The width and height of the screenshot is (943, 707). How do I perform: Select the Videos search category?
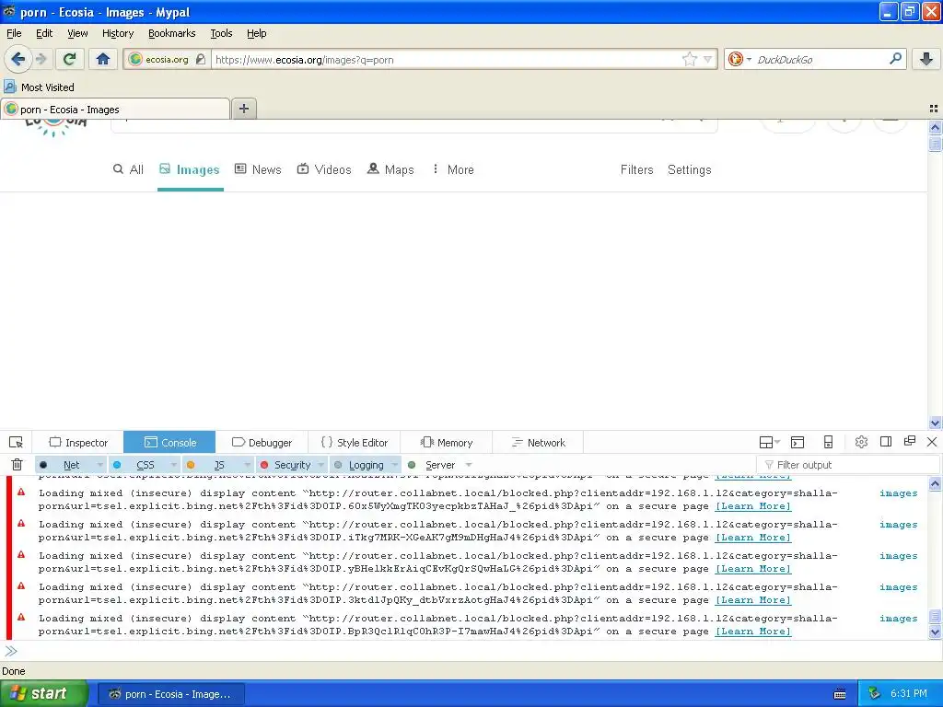click(x=324, y=169)
